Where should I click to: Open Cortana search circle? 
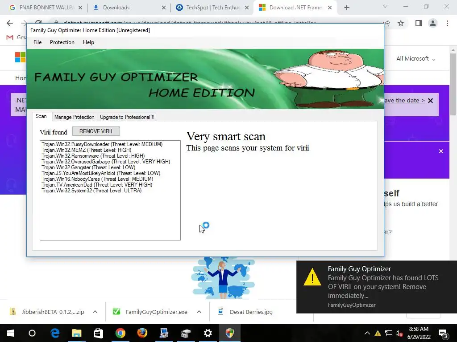pos(32,333)
